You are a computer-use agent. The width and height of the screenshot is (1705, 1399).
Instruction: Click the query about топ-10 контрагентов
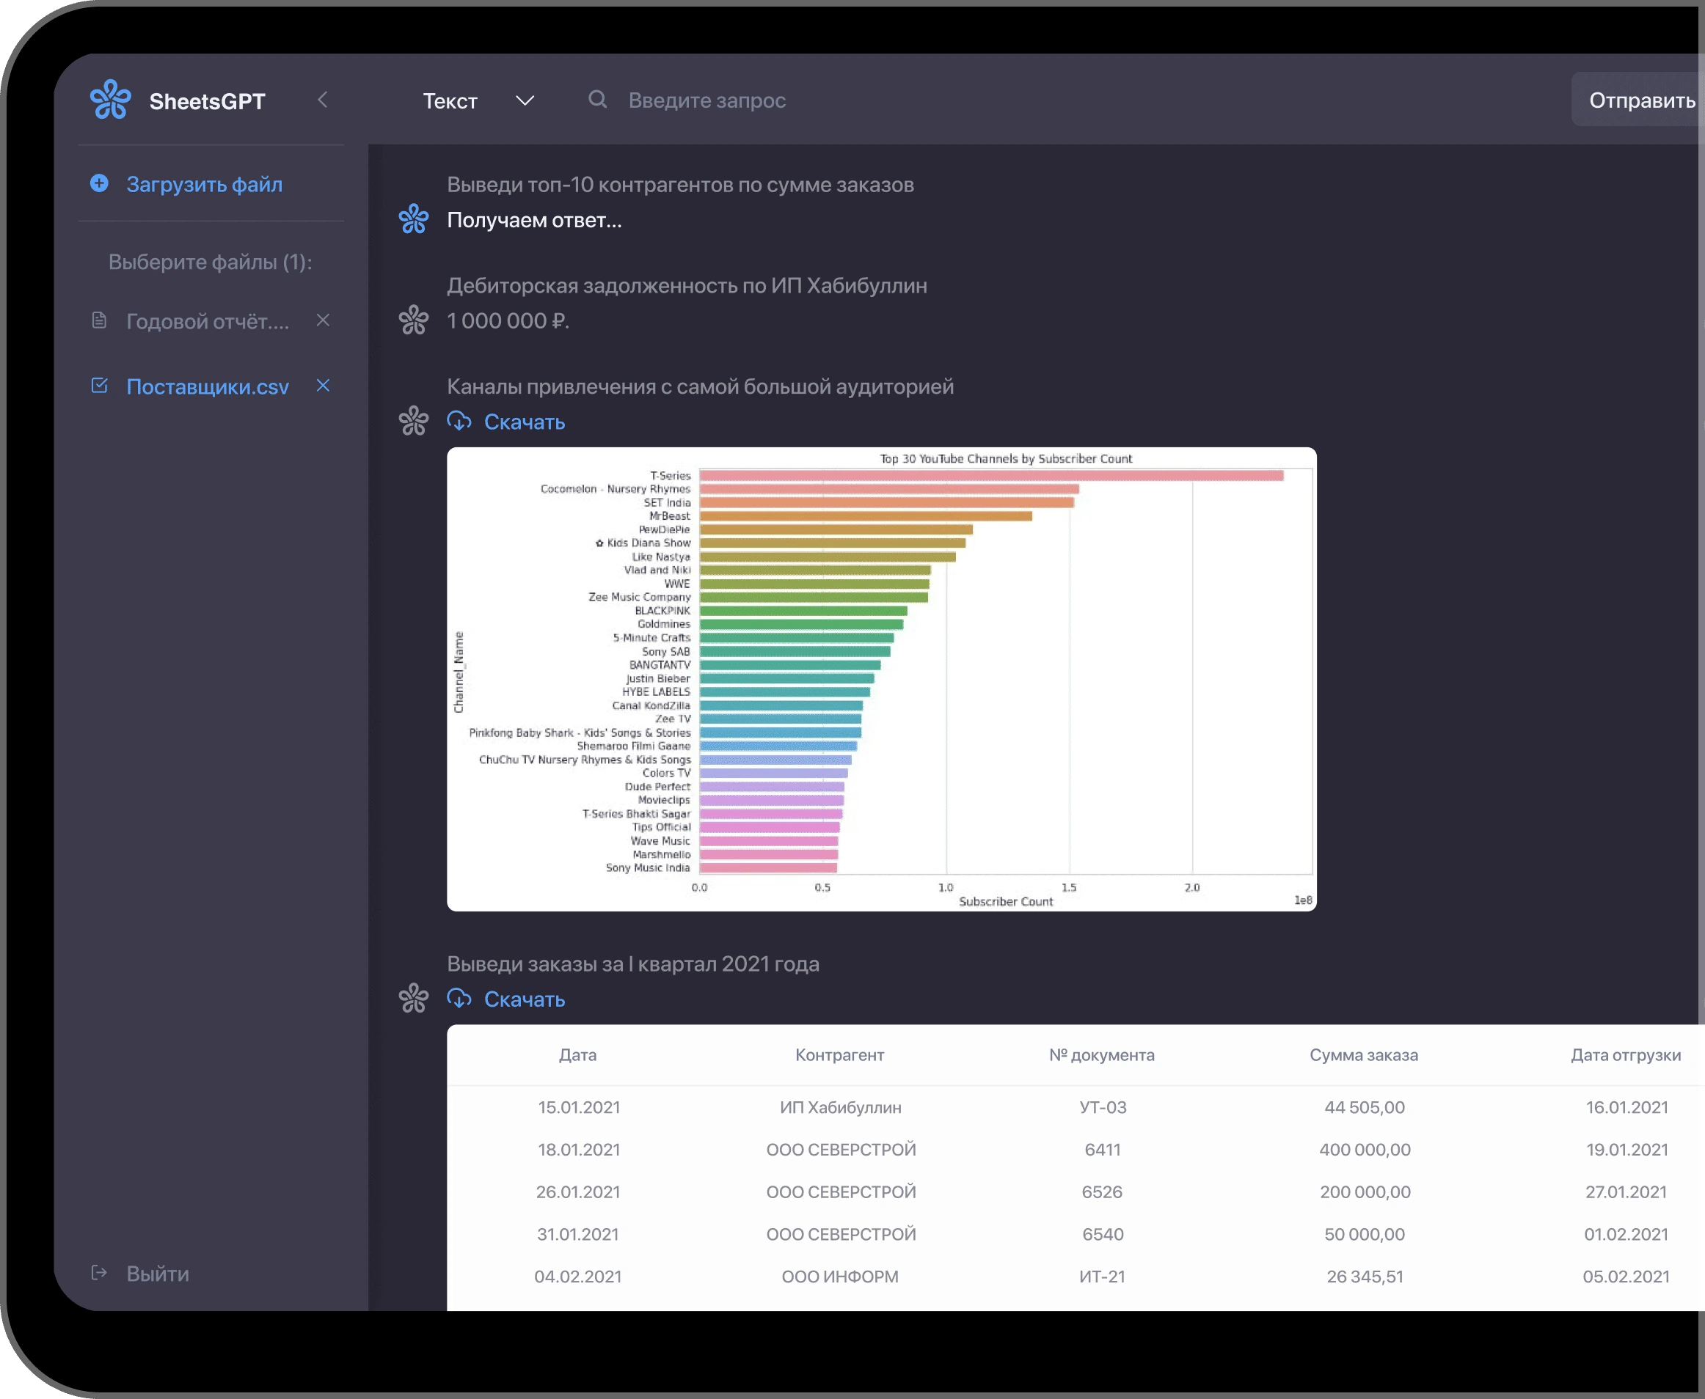(x=680, y=185)
